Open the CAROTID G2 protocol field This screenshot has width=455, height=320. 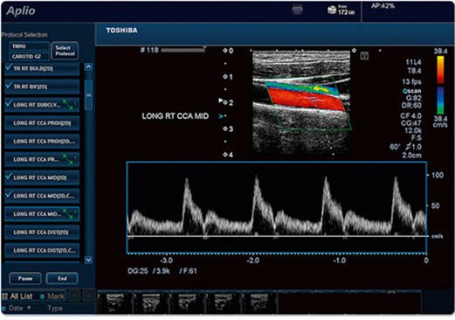[29, 56]
